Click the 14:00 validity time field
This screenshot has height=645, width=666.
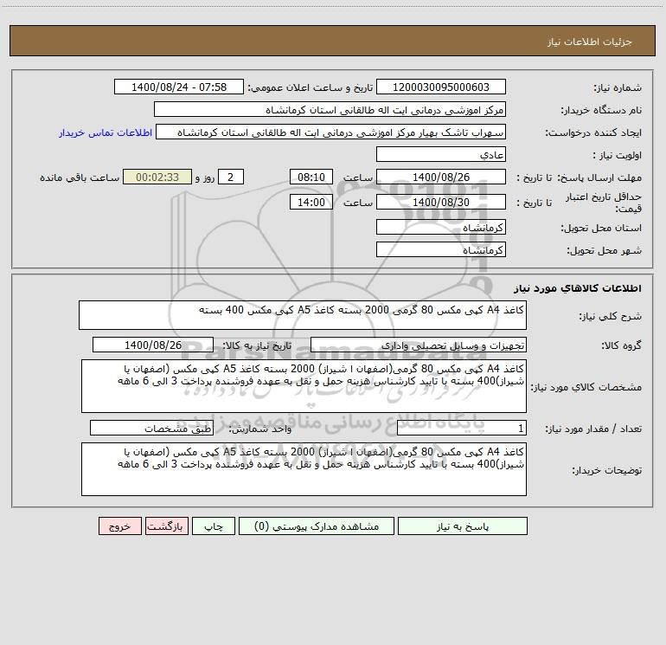click(311, 202)
